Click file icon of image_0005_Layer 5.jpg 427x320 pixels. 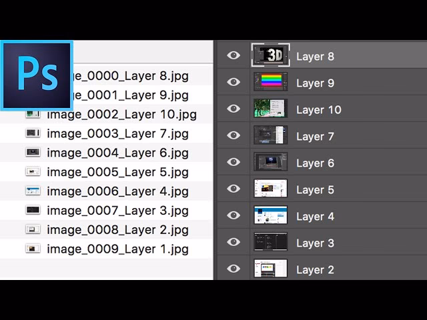coord(33,171)
